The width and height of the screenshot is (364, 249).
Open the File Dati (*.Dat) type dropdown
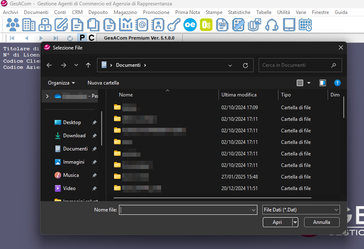coord(301,209)
